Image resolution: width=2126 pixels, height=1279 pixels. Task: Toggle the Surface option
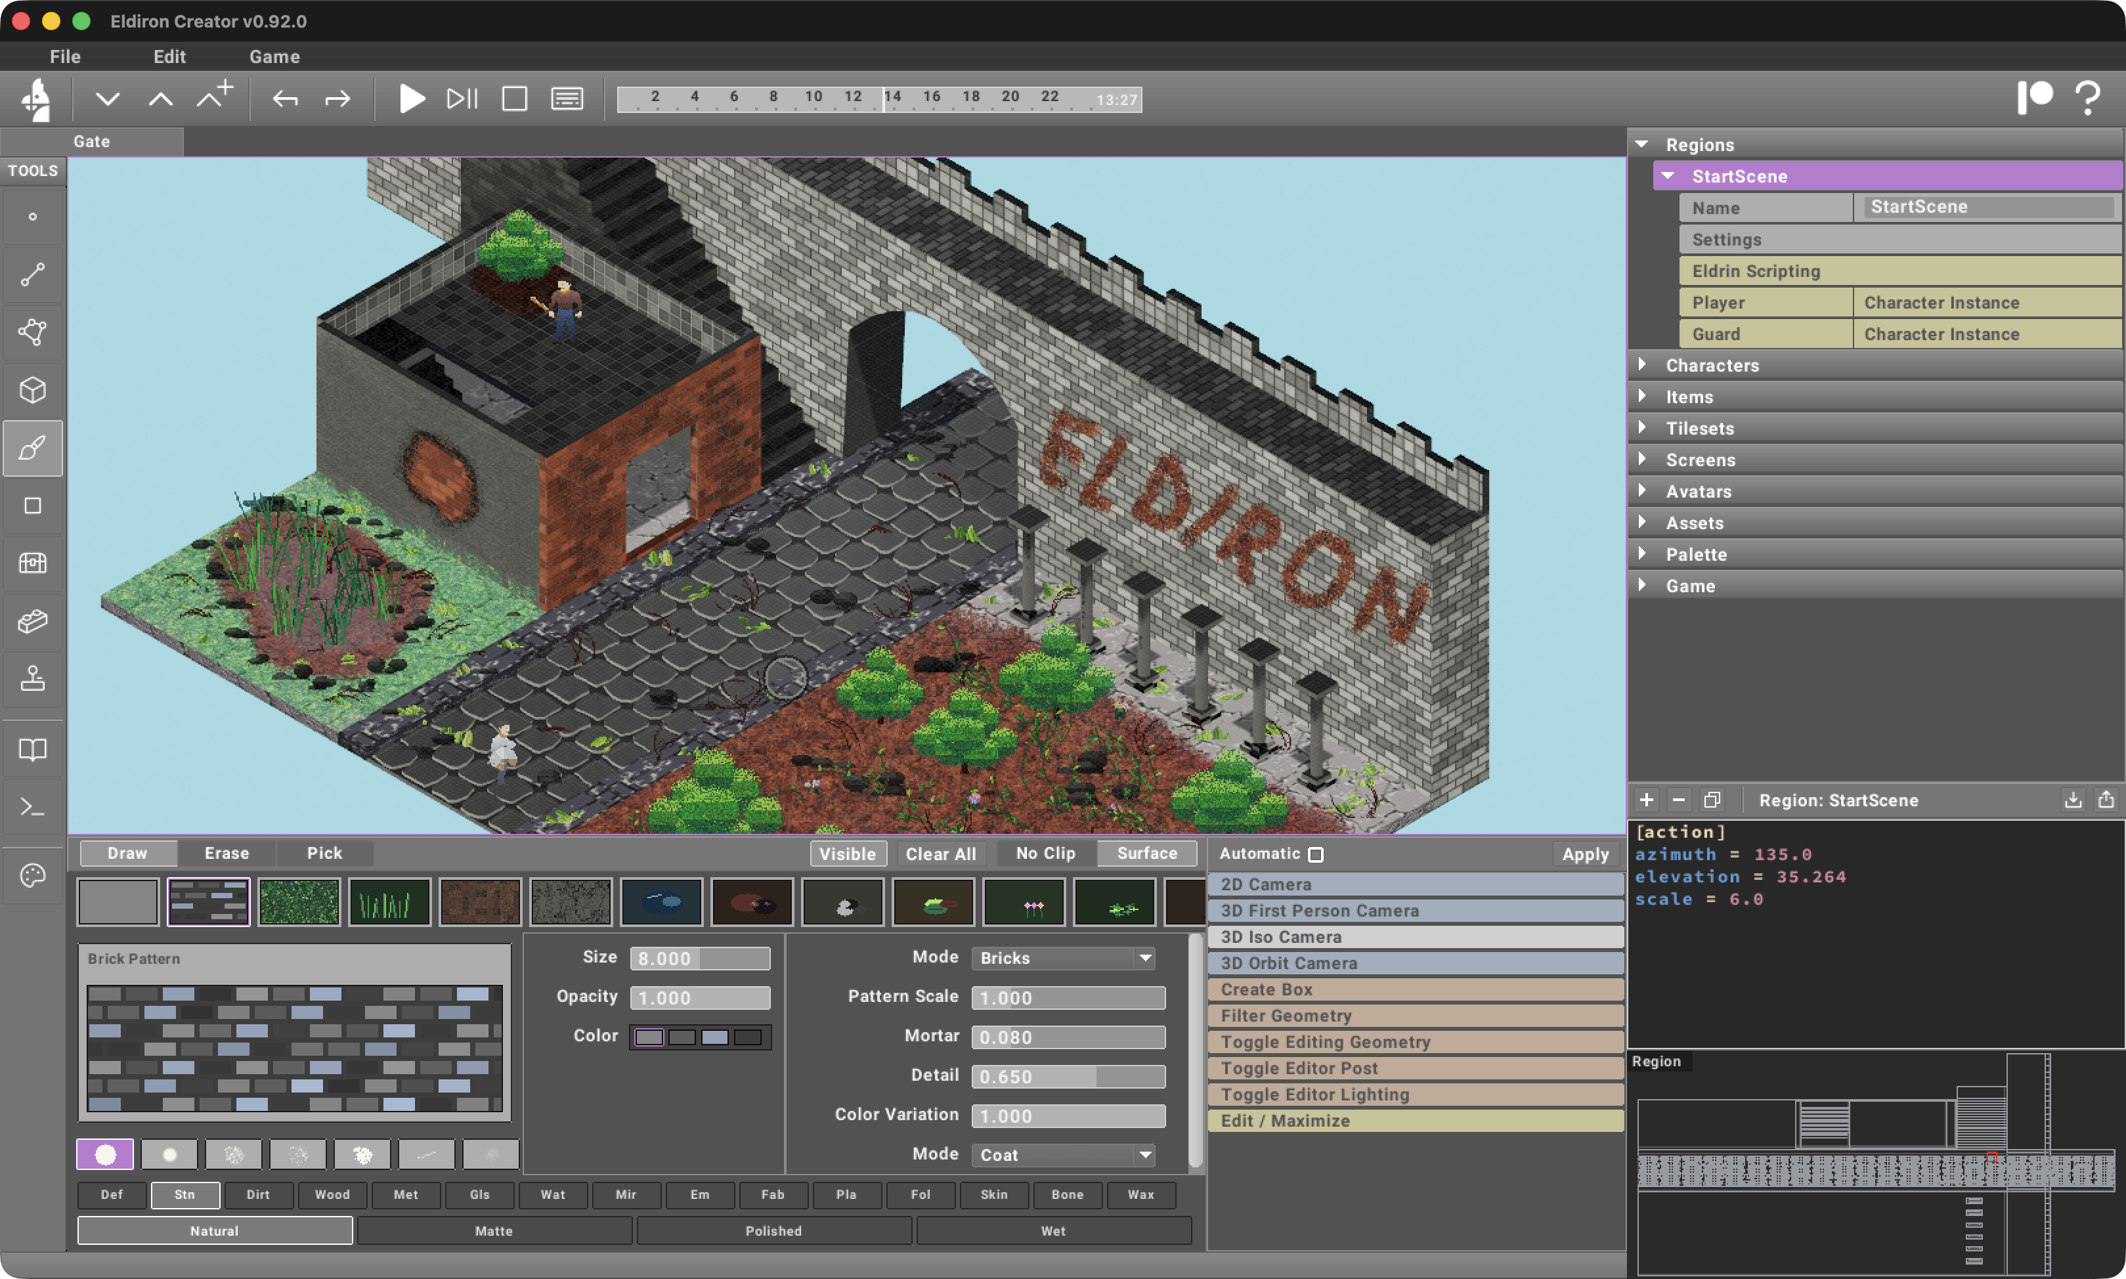1147,854
